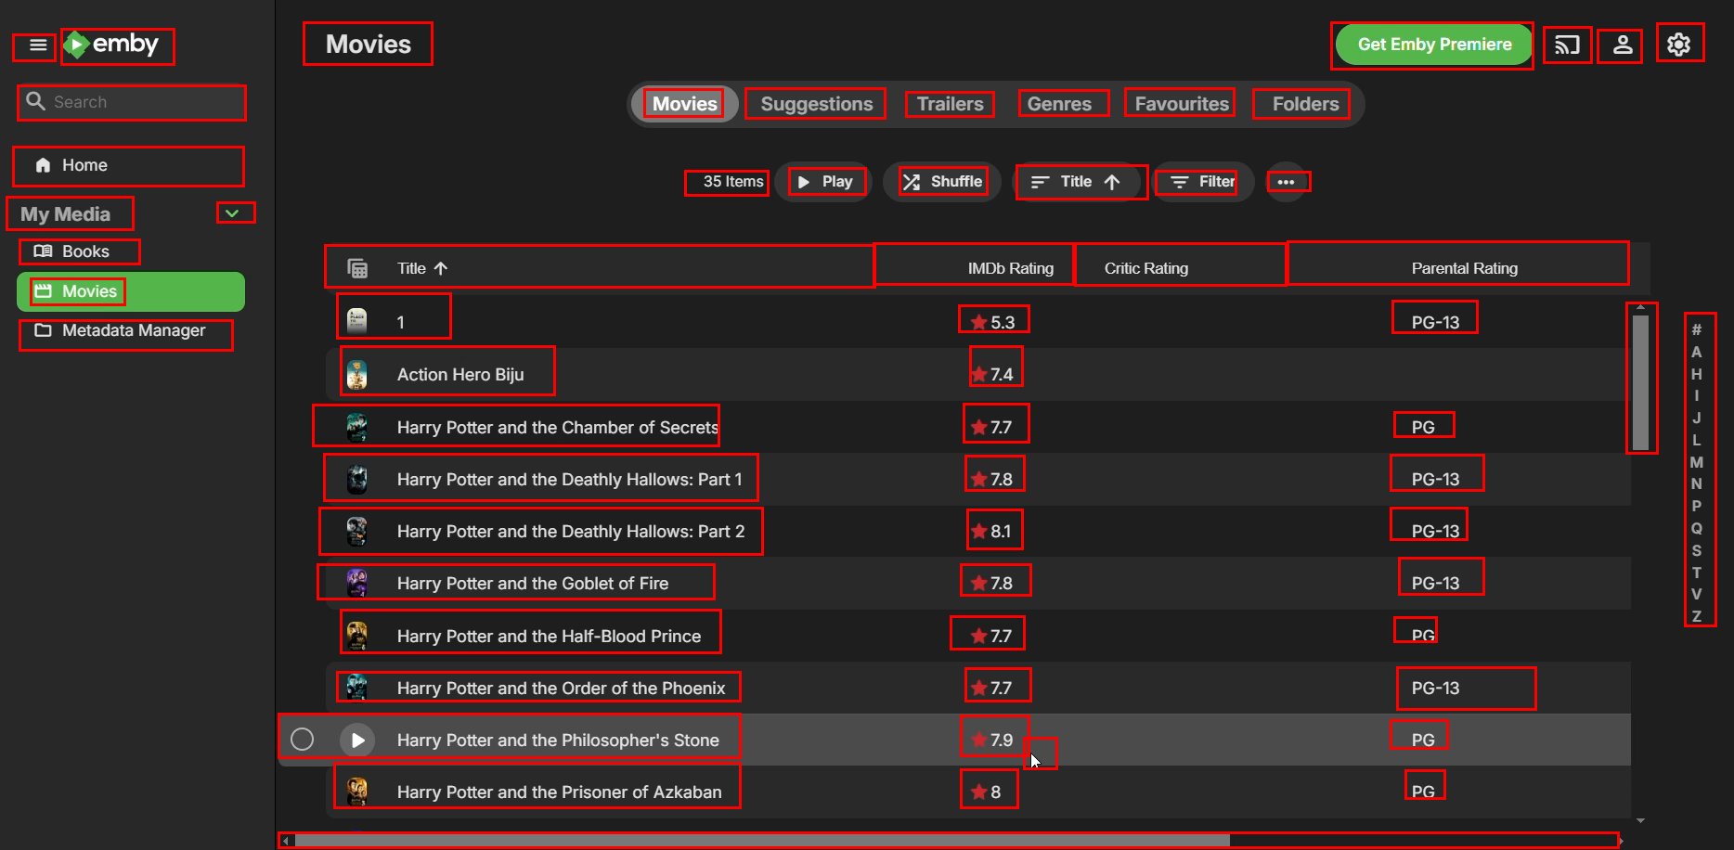
Task: Click the horizontal scrollbar at bottom
Action: click(x=761, y=841)
